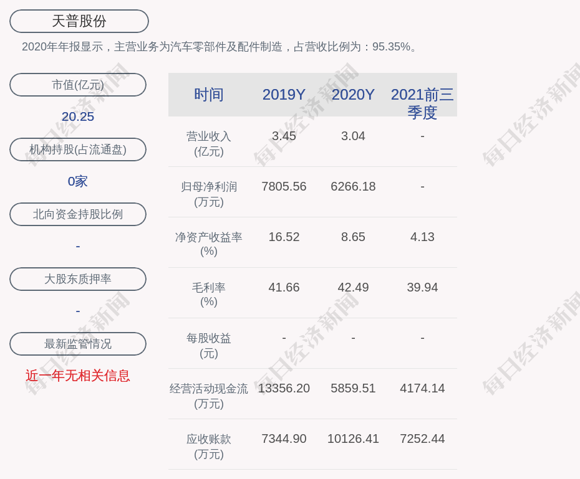The image size is (580, 479).
Task: Click the revenue value 3.04
Action: pyautogui.click(x=353, y=136)
